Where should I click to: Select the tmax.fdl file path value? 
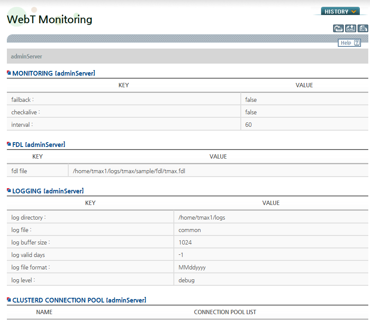pyautogui.click(x=129, y=171)
